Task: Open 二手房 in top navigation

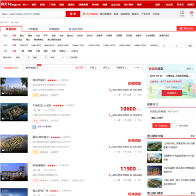Action: pyautogui.click(x=52, y=4)
